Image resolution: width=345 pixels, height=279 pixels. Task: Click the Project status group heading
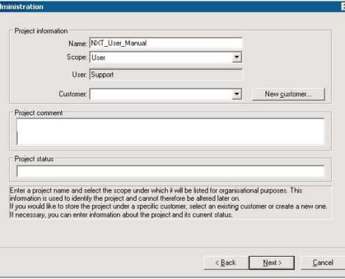[x=34, y=159]
